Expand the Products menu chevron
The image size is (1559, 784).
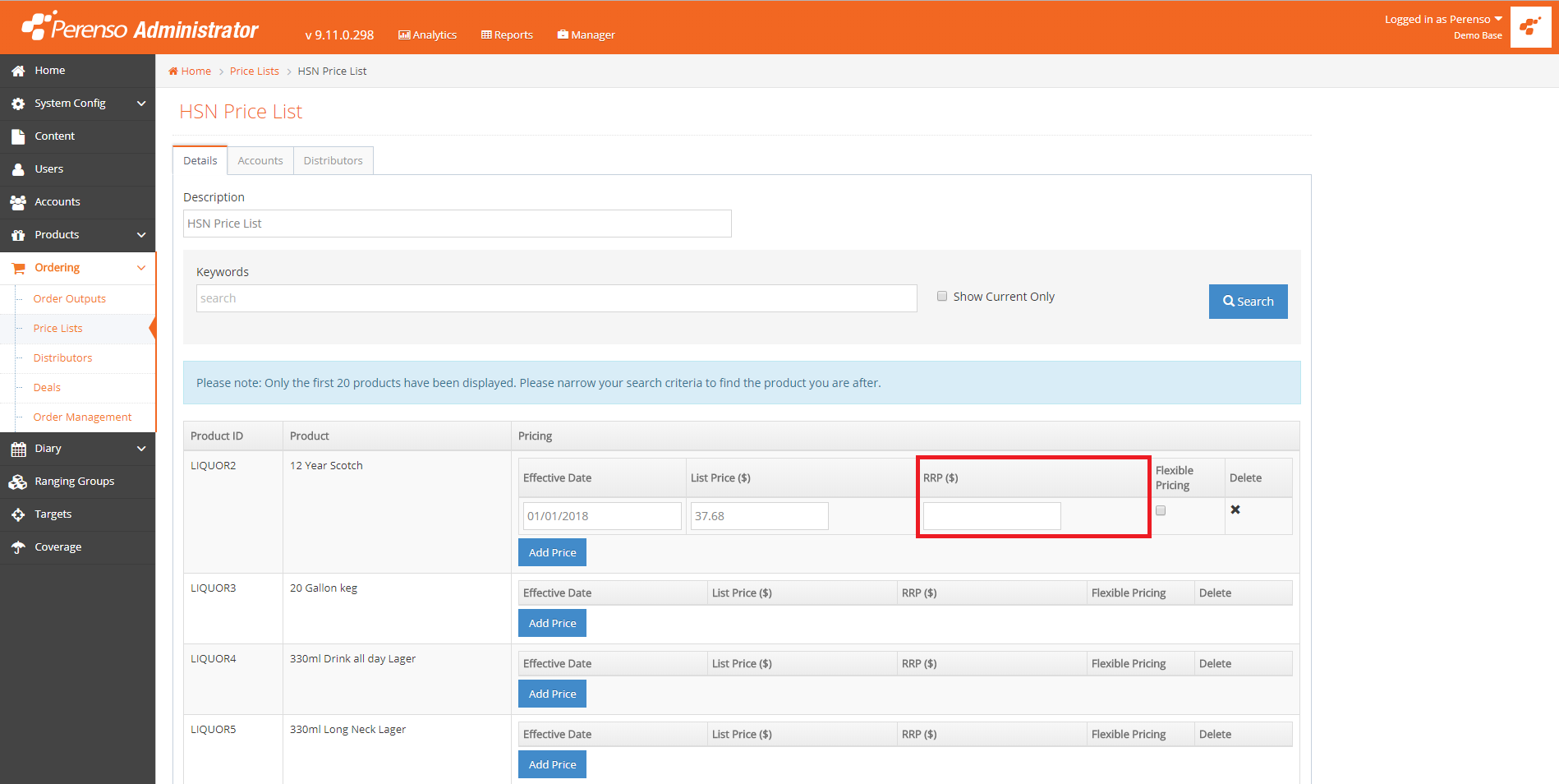coord(141,235)
